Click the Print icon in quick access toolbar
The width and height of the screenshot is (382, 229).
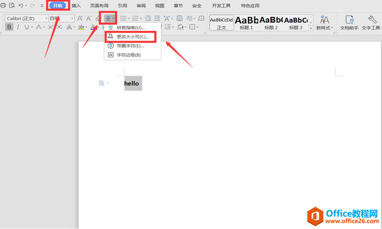click(3, 5)
